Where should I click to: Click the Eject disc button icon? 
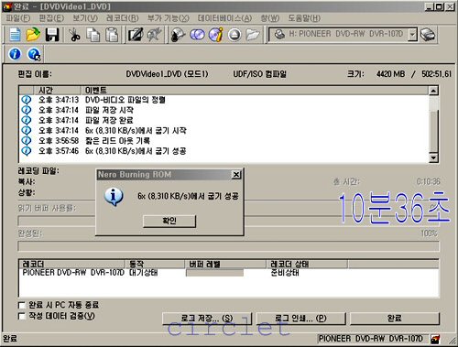pos(234,35)
